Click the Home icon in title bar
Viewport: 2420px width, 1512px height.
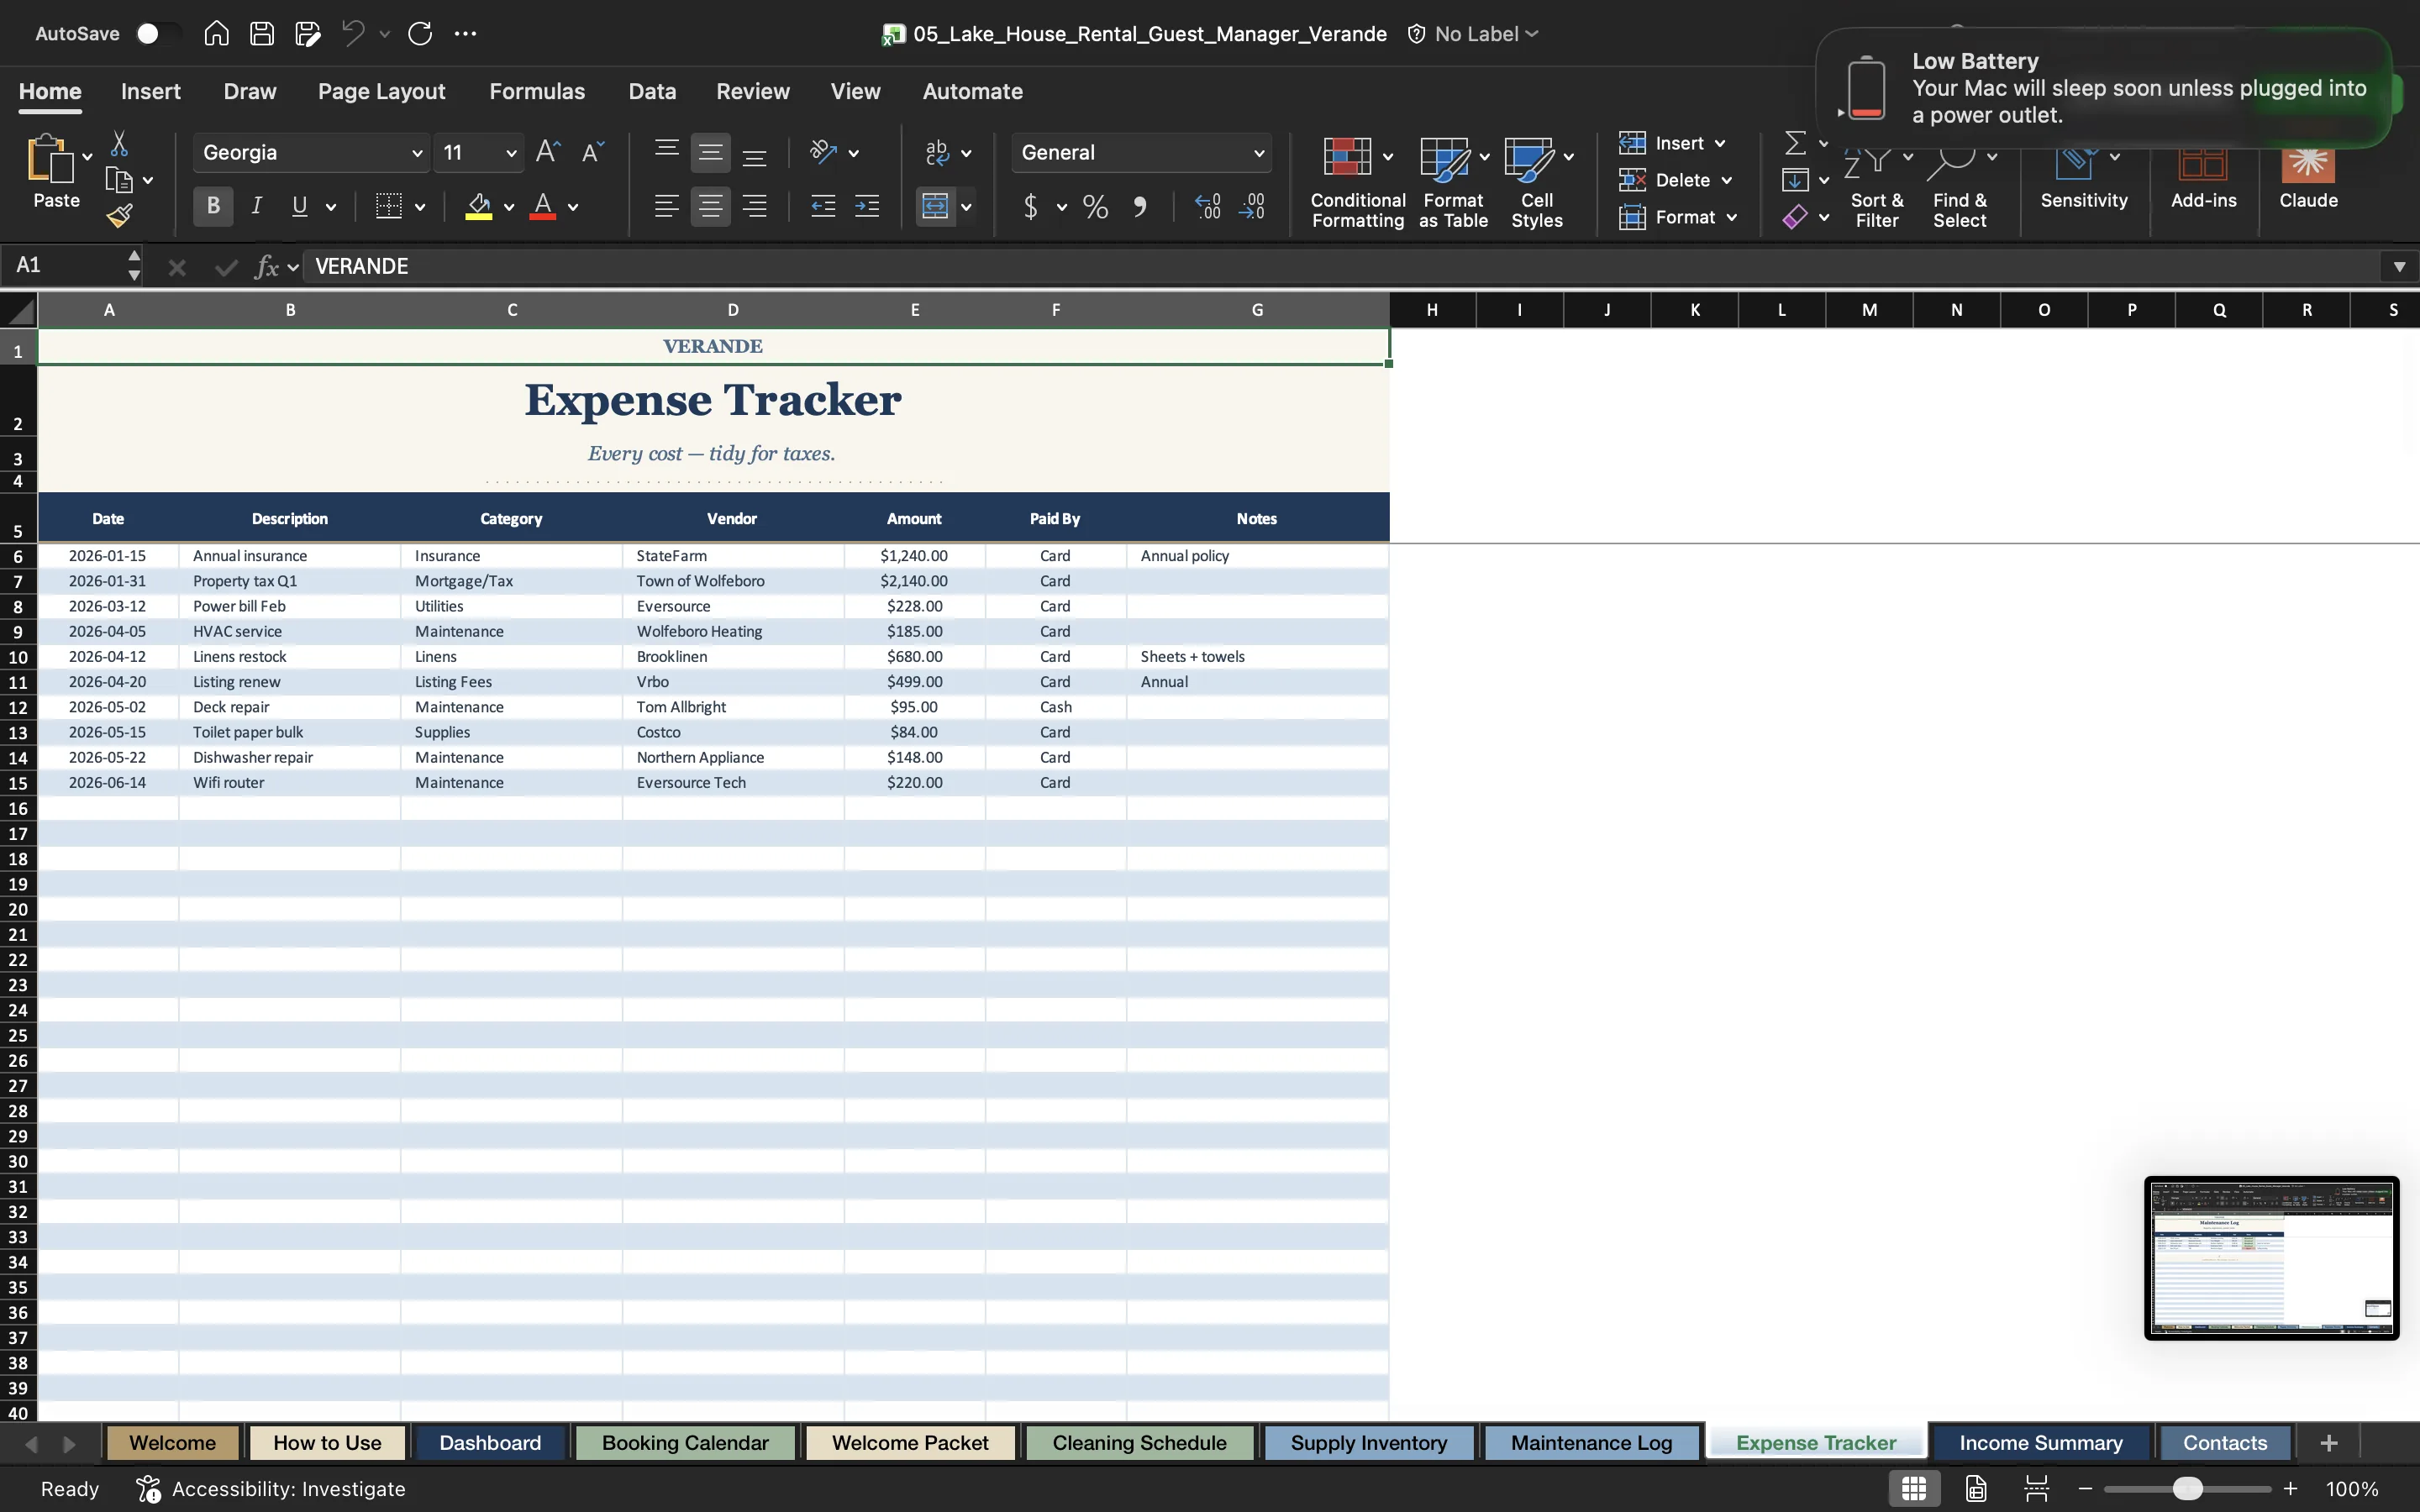tap(216, 33)
